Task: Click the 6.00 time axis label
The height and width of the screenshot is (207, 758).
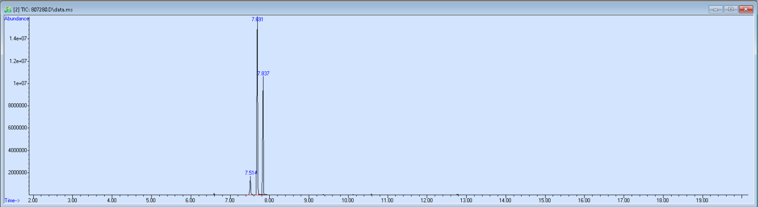Action: pos(190,200)
